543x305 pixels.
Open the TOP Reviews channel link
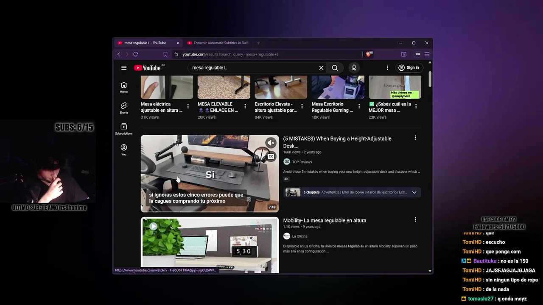click(302, 162)
